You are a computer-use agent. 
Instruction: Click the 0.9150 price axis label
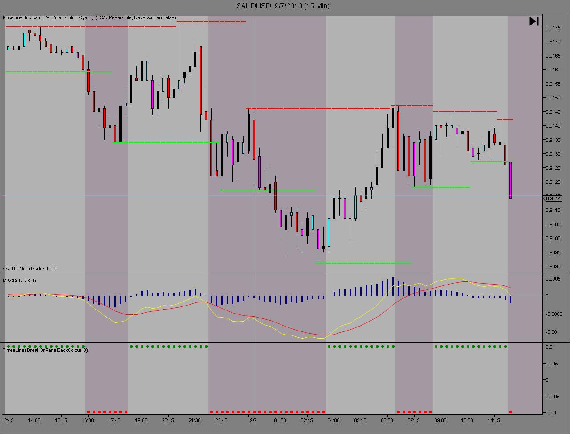[x=554, y=98]
